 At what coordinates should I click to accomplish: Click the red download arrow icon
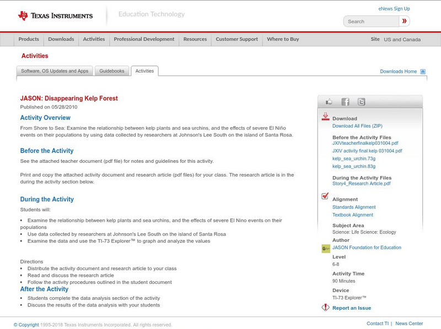325,117
